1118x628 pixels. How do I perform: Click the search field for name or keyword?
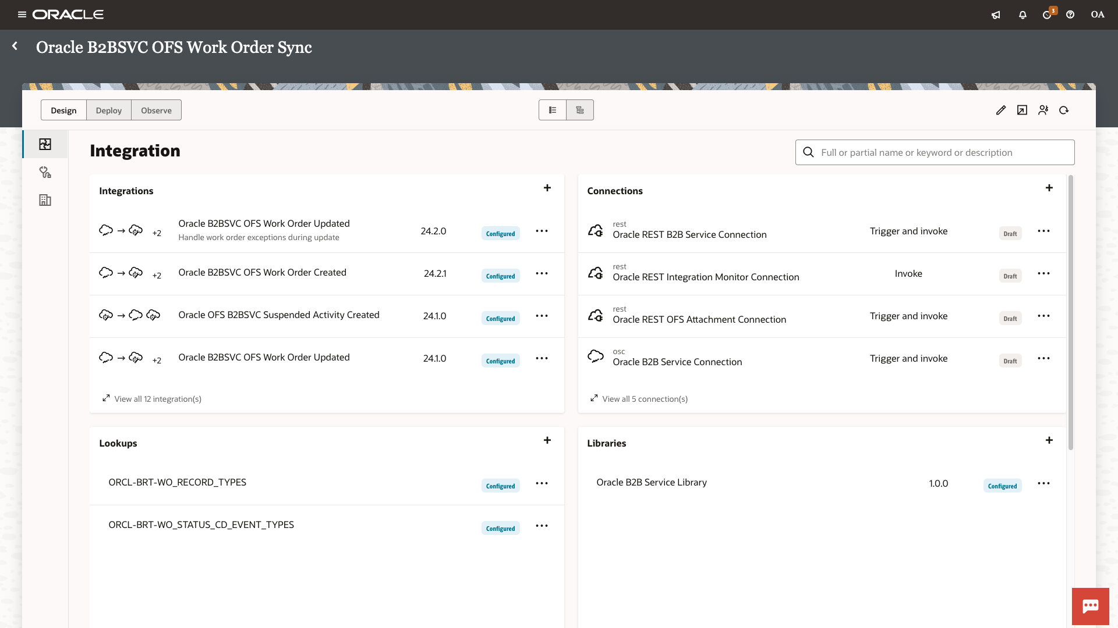pyautogui.click(x=933, y=152)
